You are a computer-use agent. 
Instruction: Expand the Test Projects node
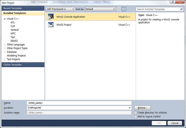click(5, 59)
